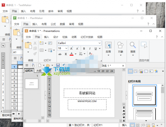Toggle bold formatting
The width and height of the screenshot is (166, 127).
[x=84, y=48]
